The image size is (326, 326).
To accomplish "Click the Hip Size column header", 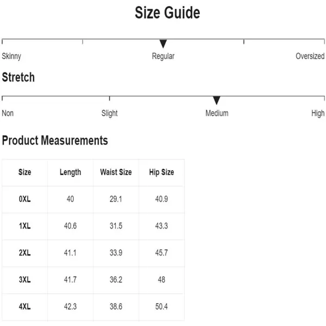I will pyautogui.click(x=161, y=172).
